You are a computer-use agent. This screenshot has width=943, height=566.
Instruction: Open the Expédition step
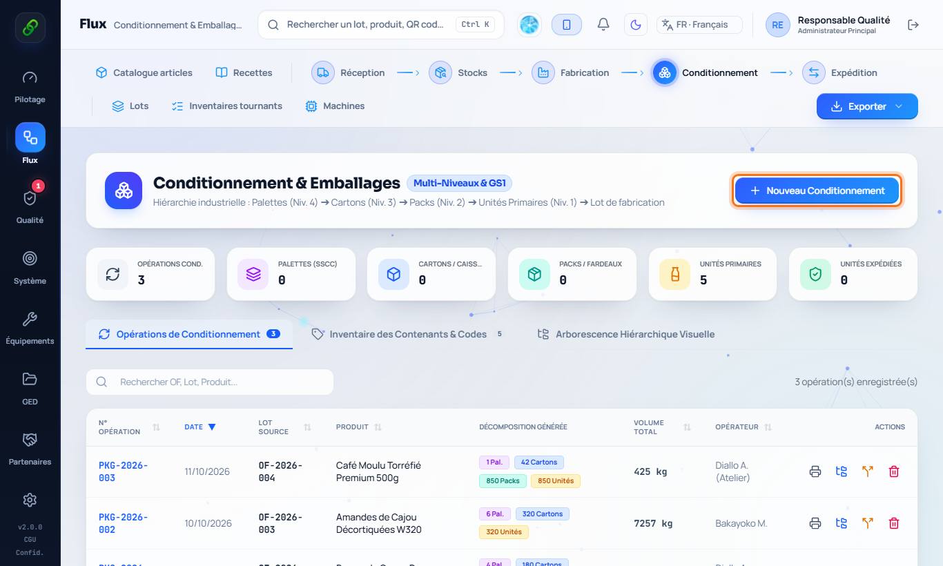(840, 72)
